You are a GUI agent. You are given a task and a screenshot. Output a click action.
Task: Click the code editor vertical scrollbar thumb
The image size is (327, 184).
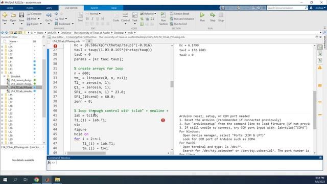coord(172,84)
